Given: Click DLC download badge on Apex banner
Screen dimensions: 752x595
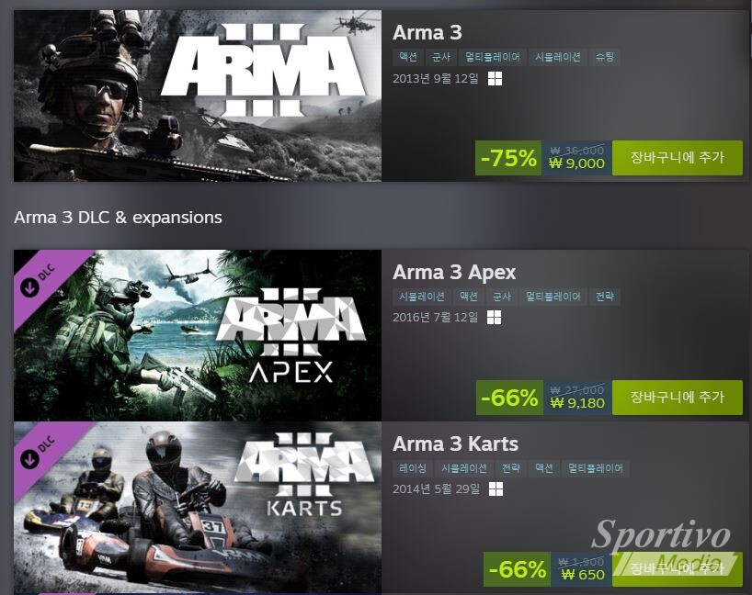Looking at the screenshot, I should tap(29, 287).
